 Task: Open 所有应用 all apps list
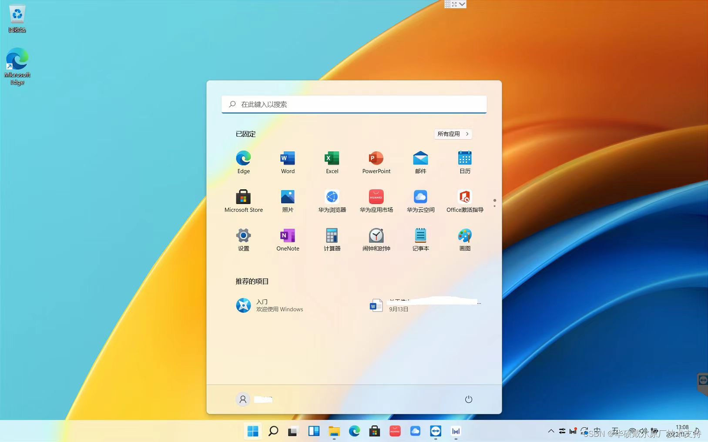pos(453,134)
